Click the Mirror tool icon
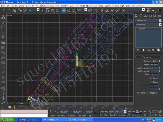 coord(149,10)
